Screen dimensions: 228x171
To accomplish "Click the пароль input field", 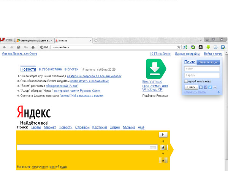I will pos(202,75).
